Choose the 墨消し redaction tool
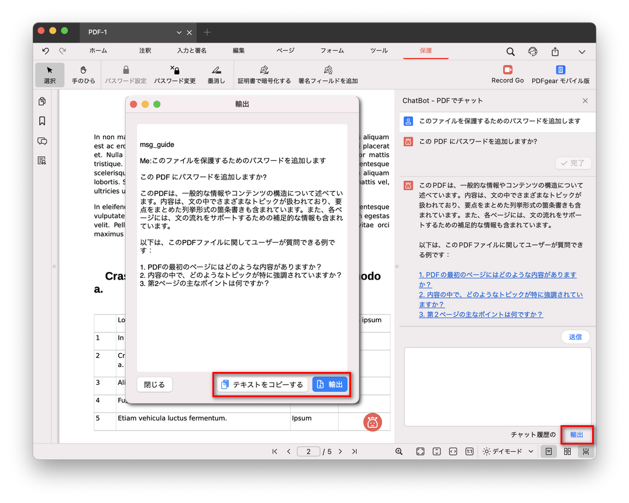 coord(216,74)
